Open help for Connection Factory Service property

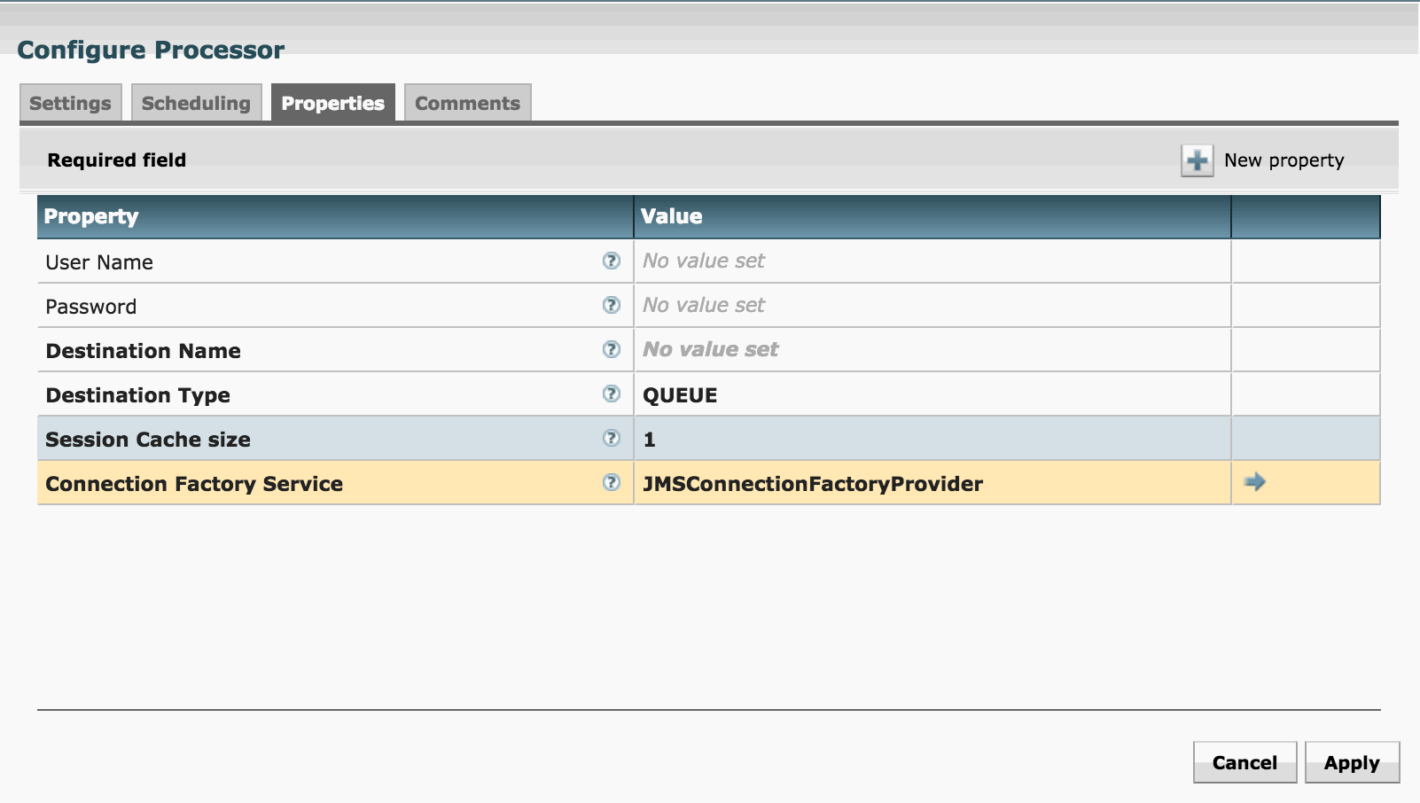[x=611, y=483]
